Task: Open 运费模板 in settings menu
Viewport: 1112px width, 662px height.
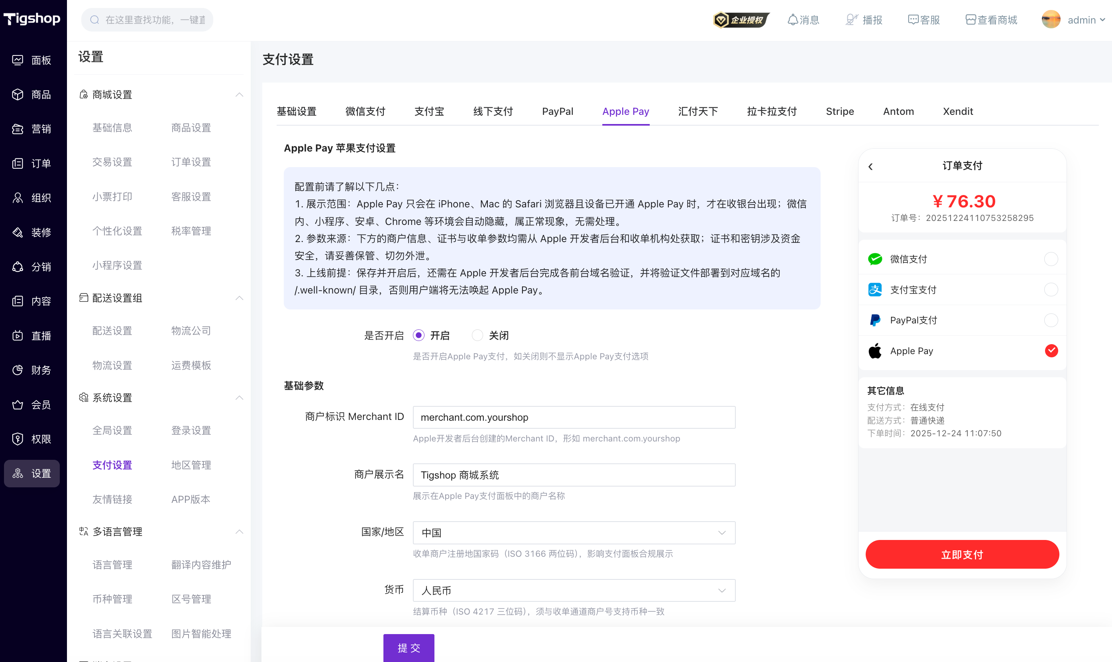Action: point(191,365)
